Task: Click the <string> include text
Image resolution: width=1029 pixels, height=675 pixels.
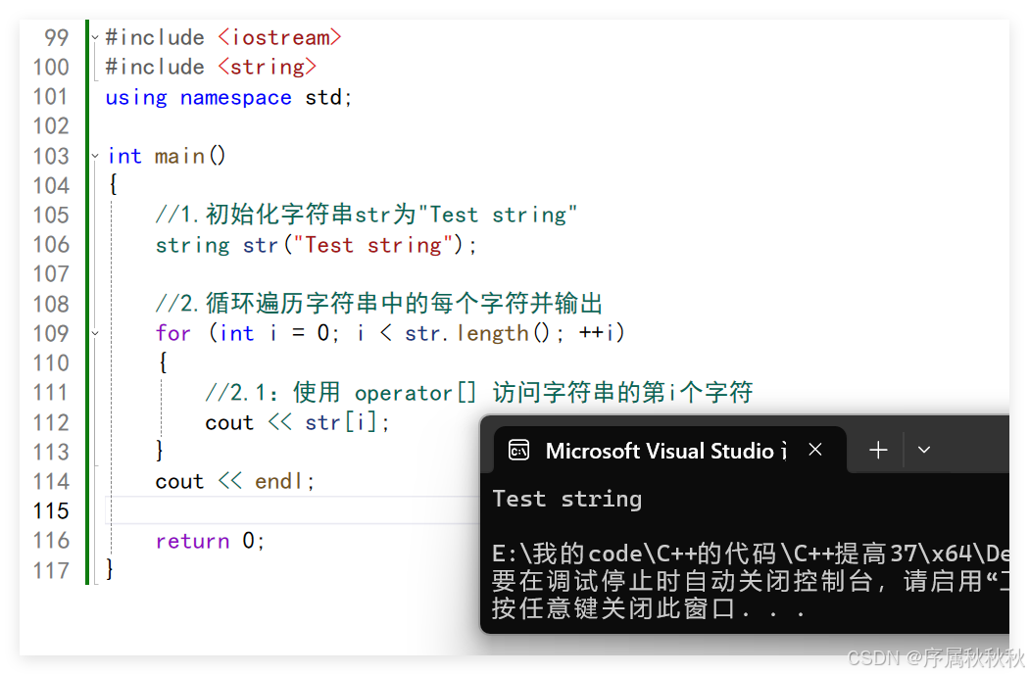Action: coord(268,67)
